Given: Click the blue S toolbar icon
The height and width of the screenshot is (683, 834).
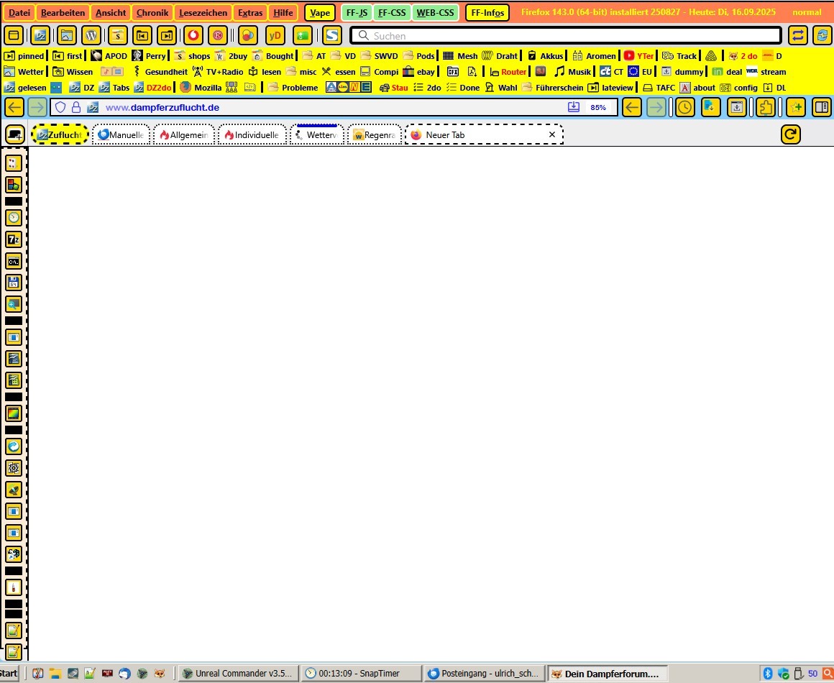Looking at the screenshot, I should pyautogui.click(x=332, y=36).
